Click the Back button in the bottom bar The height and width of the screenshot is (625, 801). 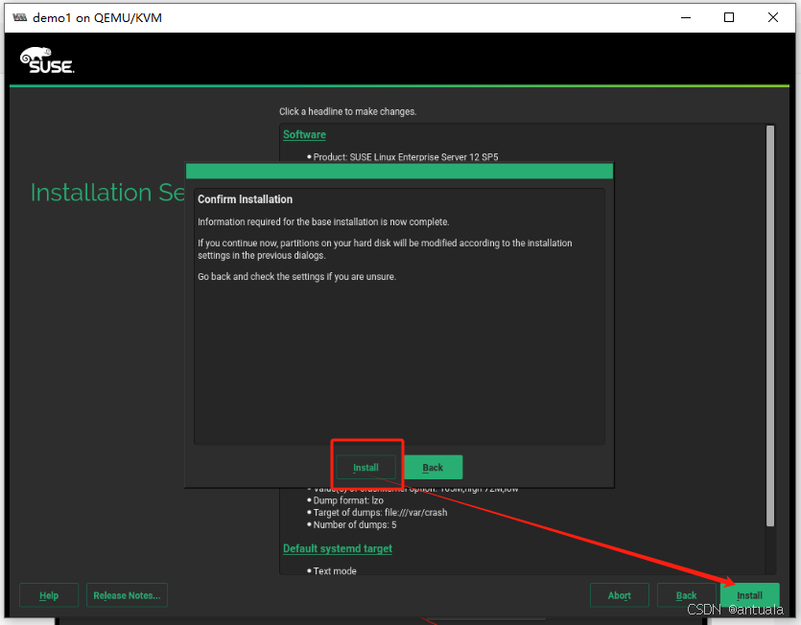[686, 595]
